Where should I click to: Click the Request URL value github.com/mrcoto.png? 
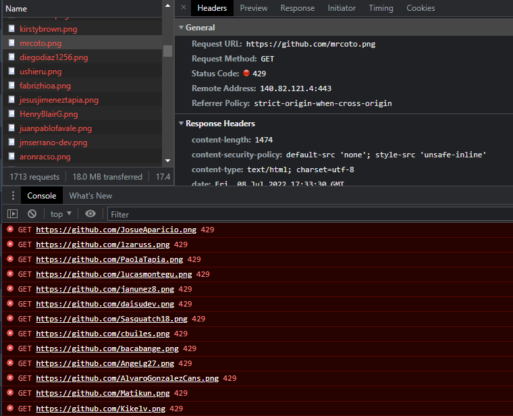click(310, 44)
